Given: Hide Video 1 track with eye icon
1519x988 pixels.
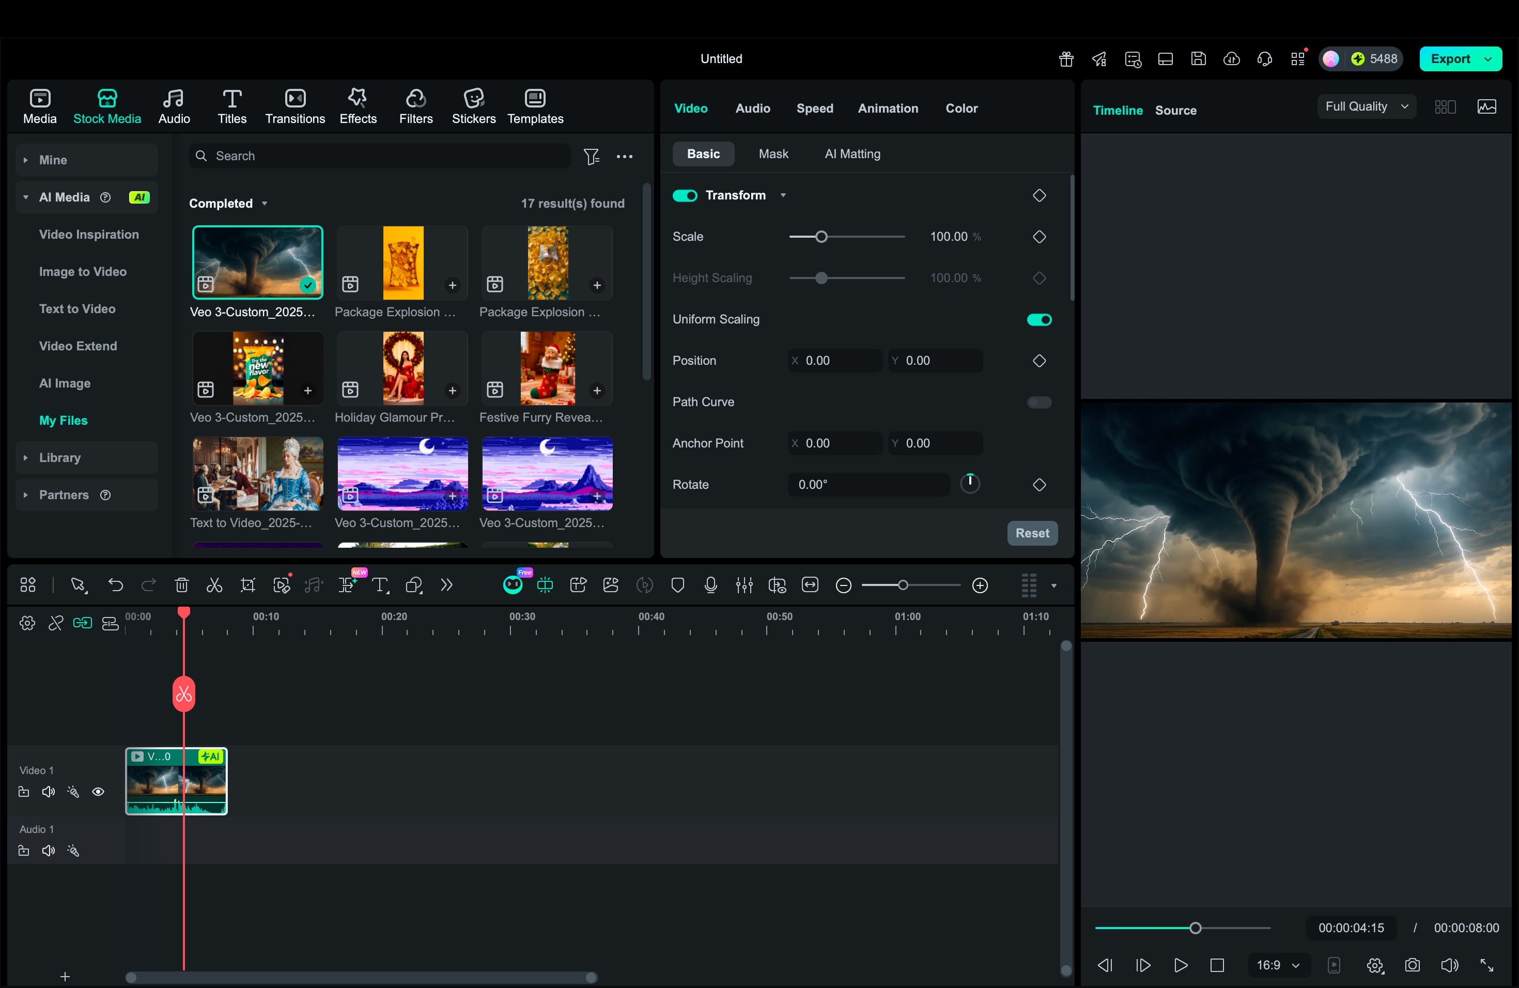Looking at the screenshot, I should [98, 792].
